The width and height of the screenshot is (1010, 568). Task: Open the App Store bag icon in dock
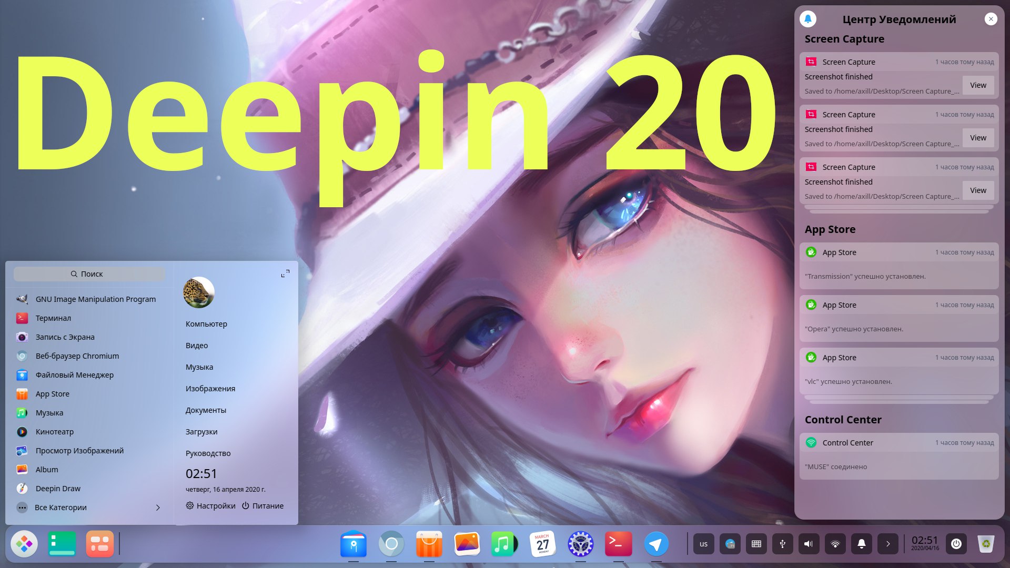pos(429,544)
